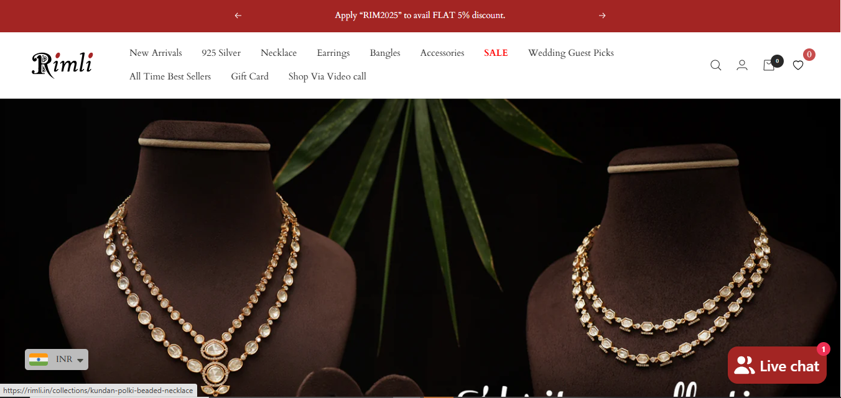The width and height of the screenshot is (841, 398).
Task: Open Wedding Guest Picks
Action: [571, 53]
